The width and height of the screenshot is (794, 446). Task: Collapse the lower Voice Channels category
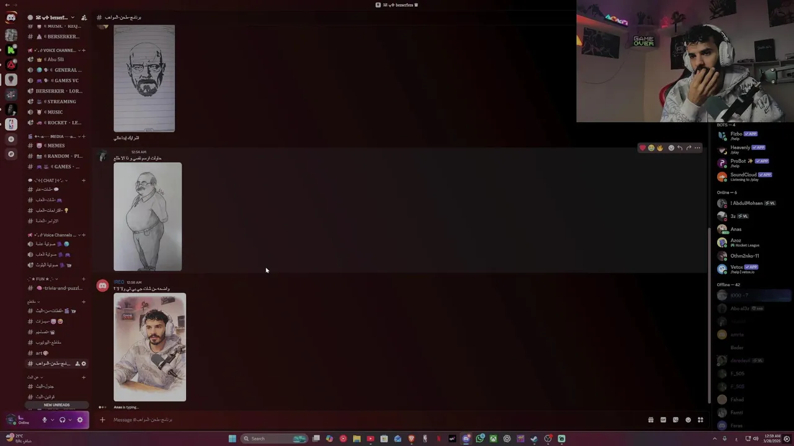coord(54,235)
